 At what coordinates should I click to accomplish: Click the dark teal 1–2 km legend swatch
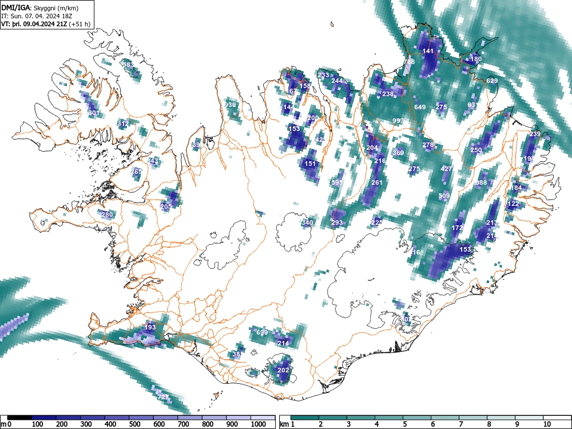point(305,418)
